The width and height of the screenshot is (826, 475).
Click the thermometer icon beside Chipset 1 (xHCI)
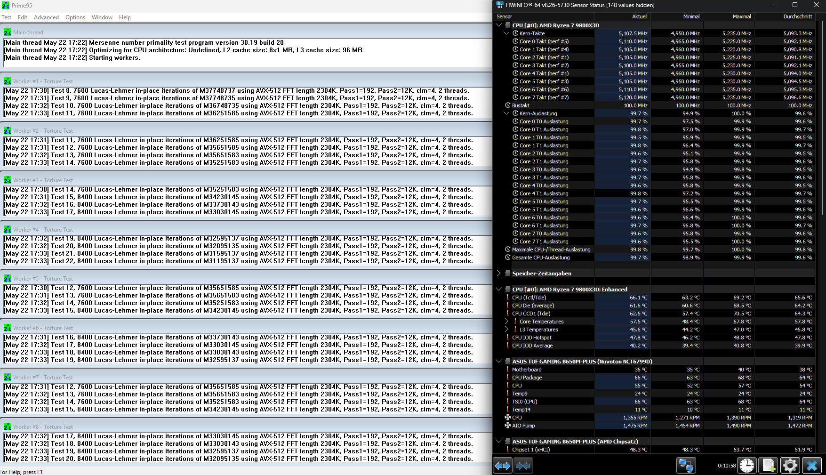(x=508, y=450)
